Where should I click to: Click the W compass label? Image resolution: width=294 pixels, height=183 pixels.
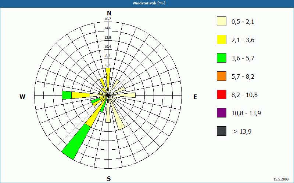(22, 97)
